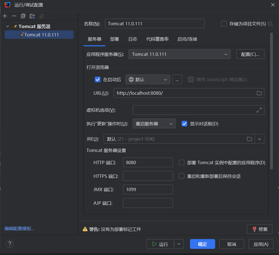279x255 pixels.
Task: Click the warning triangle icon
Action: coord(85,229)
